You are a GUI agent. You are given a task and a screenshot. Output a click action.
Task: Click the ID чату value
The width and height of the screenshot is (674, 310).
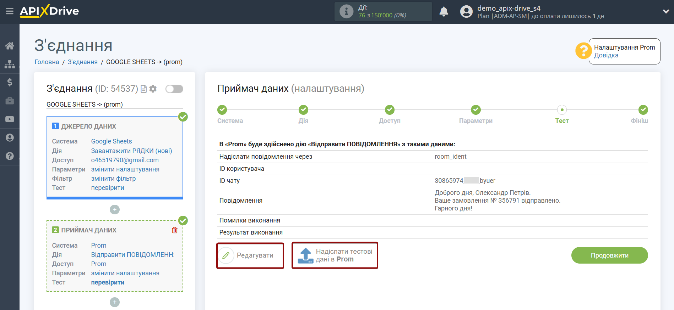coord(465,181)
